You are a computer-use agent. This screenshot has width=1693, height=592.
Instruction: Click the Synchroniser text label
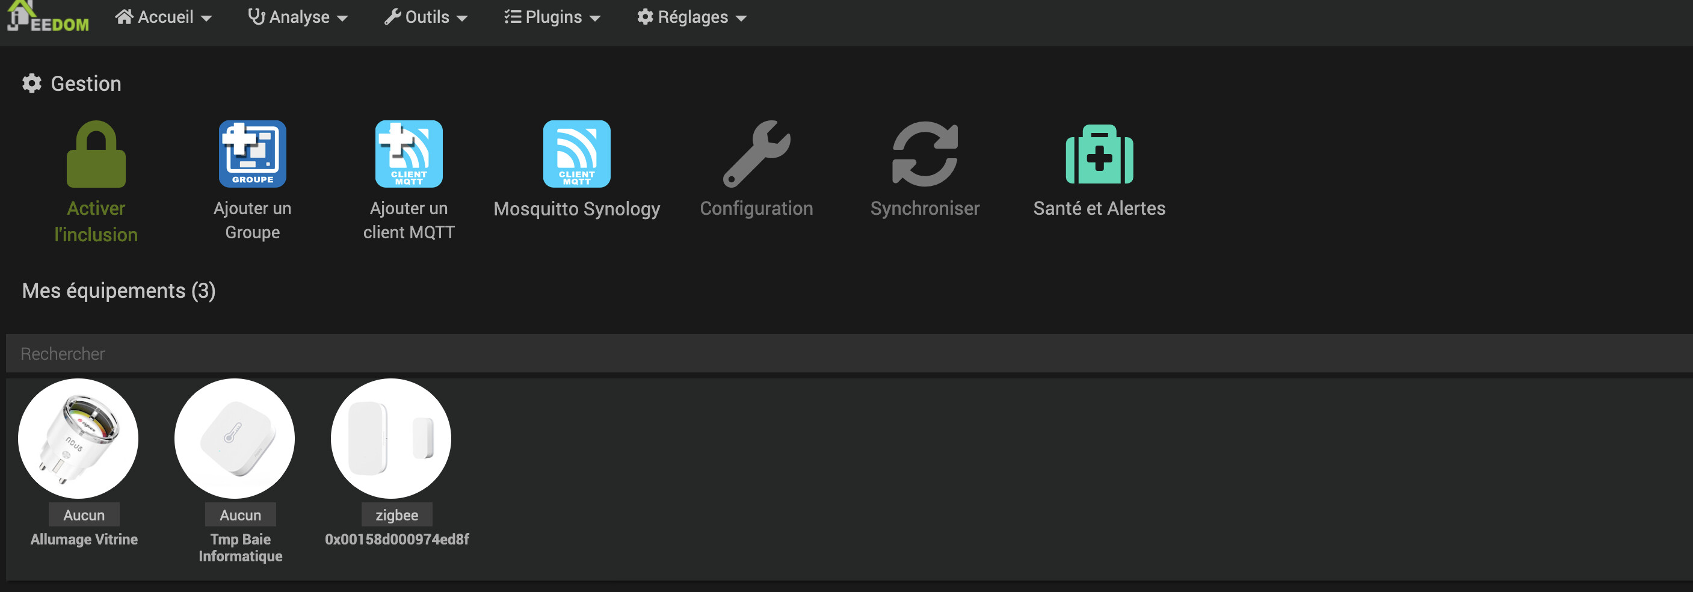(925, 208)
